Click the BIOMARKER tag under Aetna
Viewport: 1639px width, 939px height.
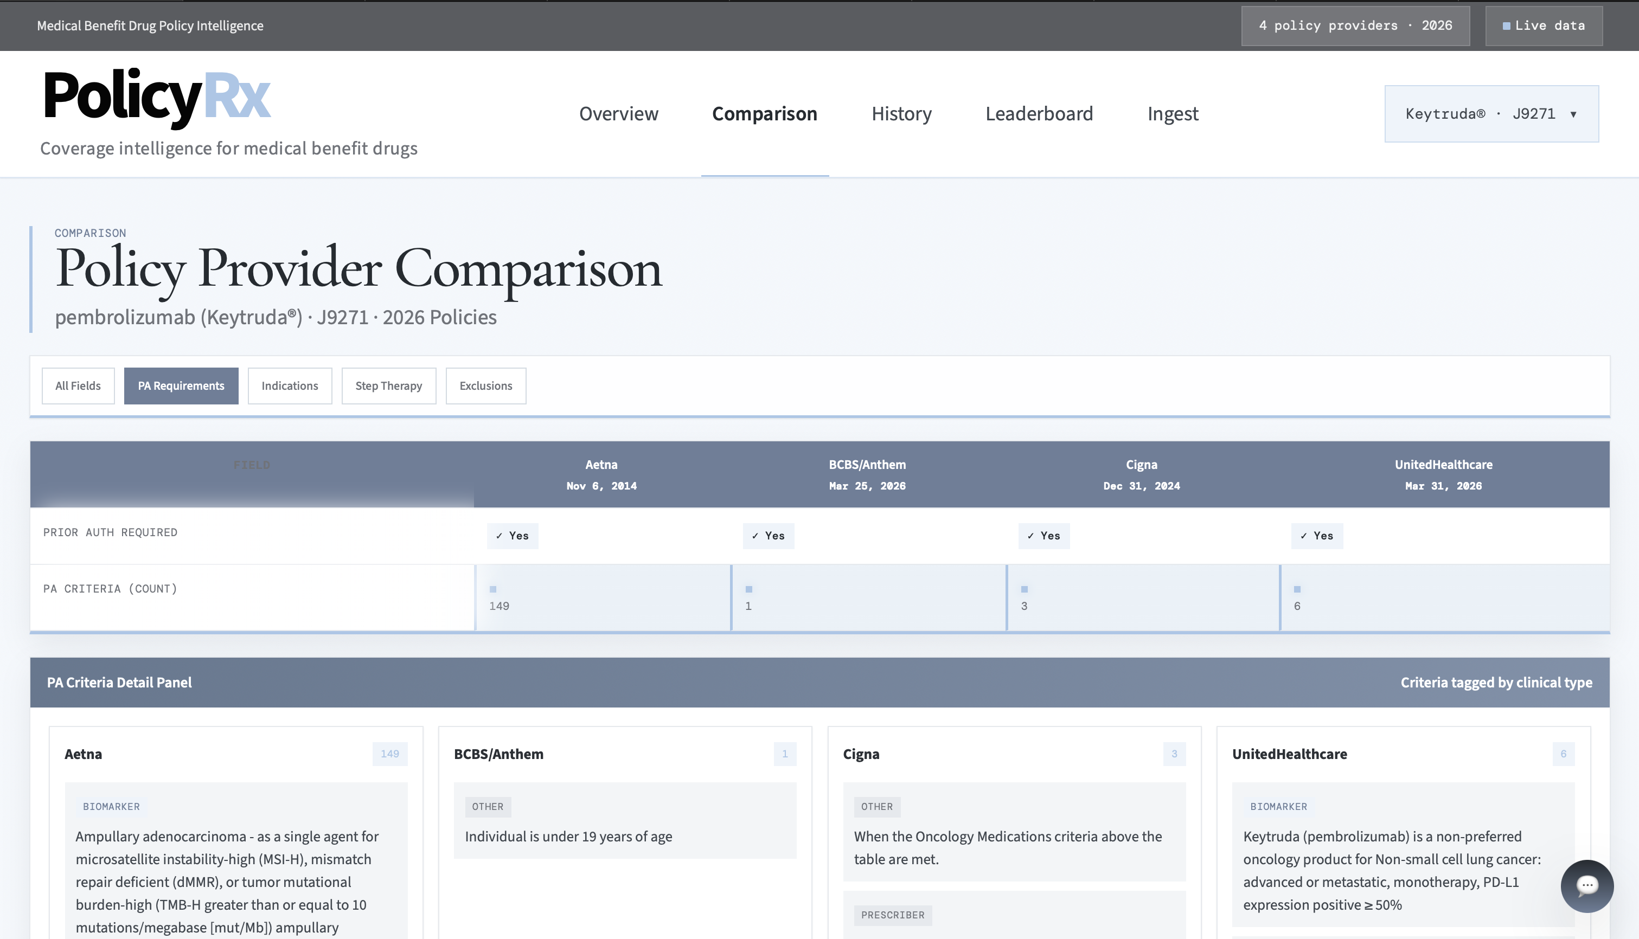point(111,806)
